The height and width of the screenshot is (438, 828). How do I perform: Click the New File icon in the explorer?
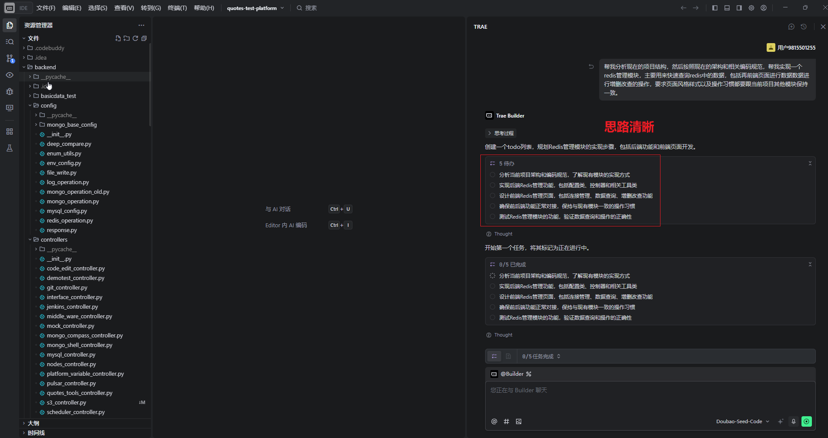click(x=118, y=38)
